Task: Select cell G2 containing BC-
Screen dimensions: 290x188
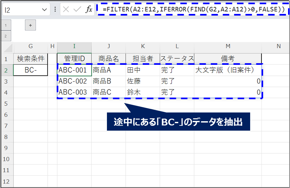Action: pos(30,69)
